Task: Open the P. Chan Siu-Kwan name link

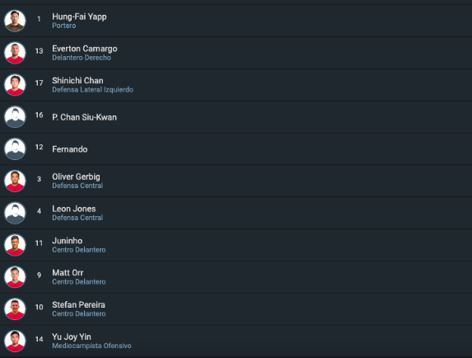Action: pos(84,117)
